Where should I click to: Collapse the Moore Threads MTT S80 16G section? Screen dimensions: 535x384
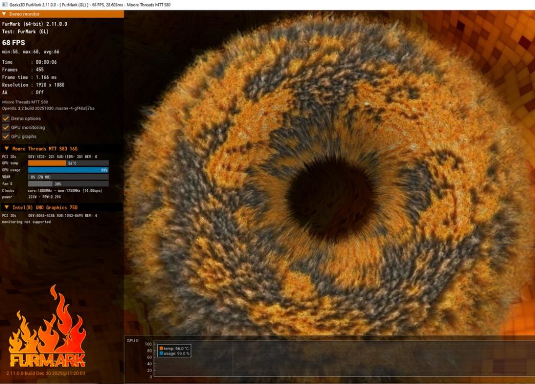(x=6, y=148)
